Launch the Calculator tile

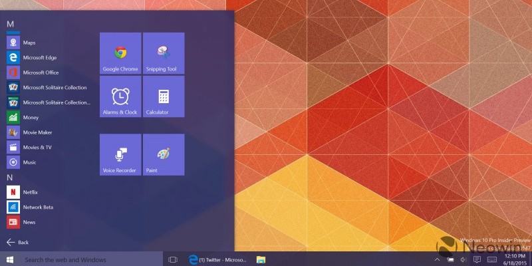point(164,96)
